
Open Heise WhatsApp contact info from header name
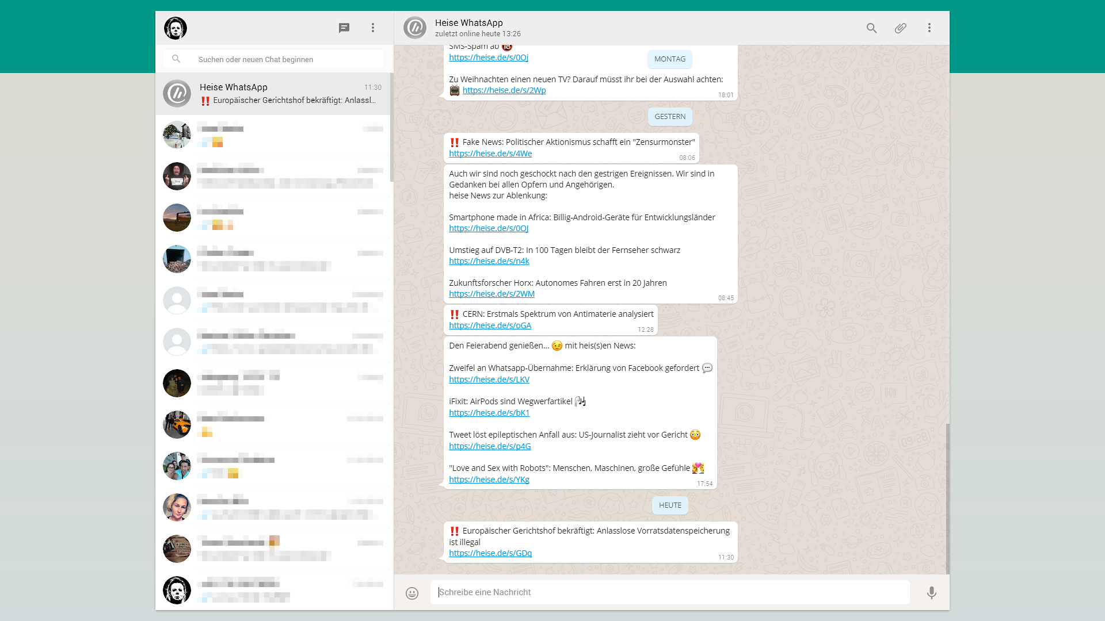469,23
